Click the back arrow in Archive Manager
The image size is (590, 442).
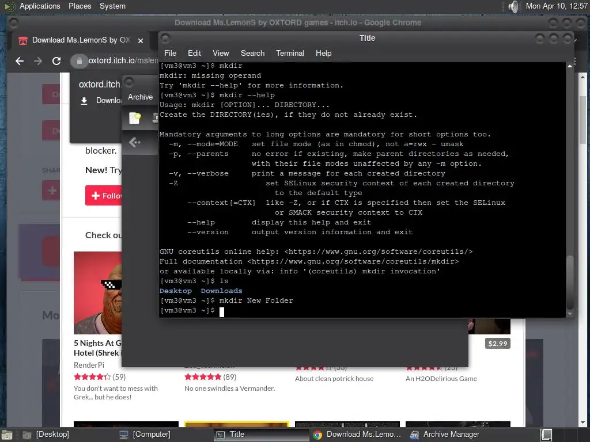click(x=135, y=142)
